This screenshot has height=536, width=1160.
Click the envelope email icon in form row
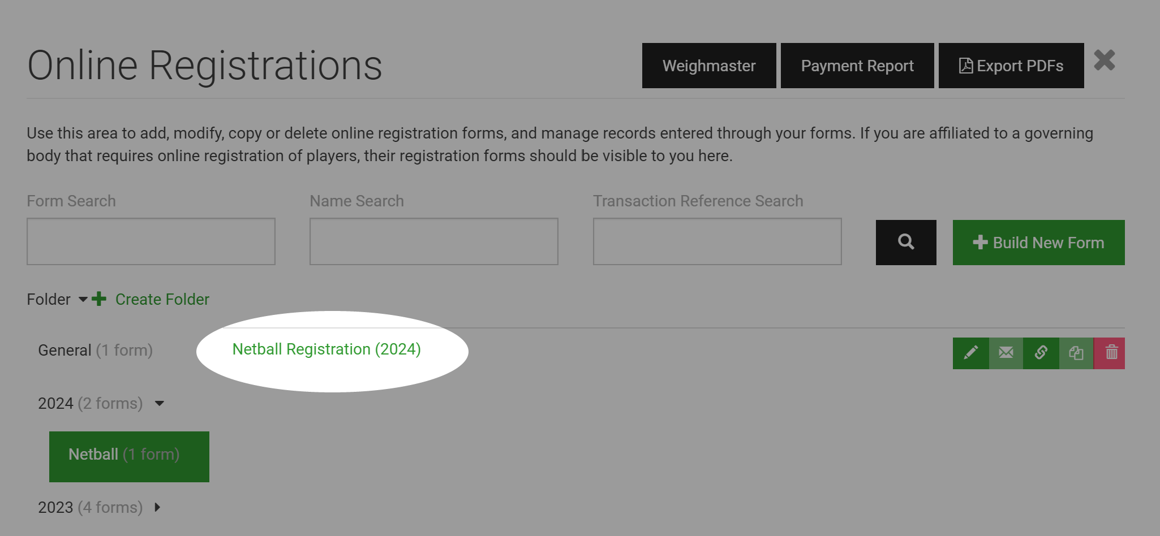click(x=1006, y=353)
